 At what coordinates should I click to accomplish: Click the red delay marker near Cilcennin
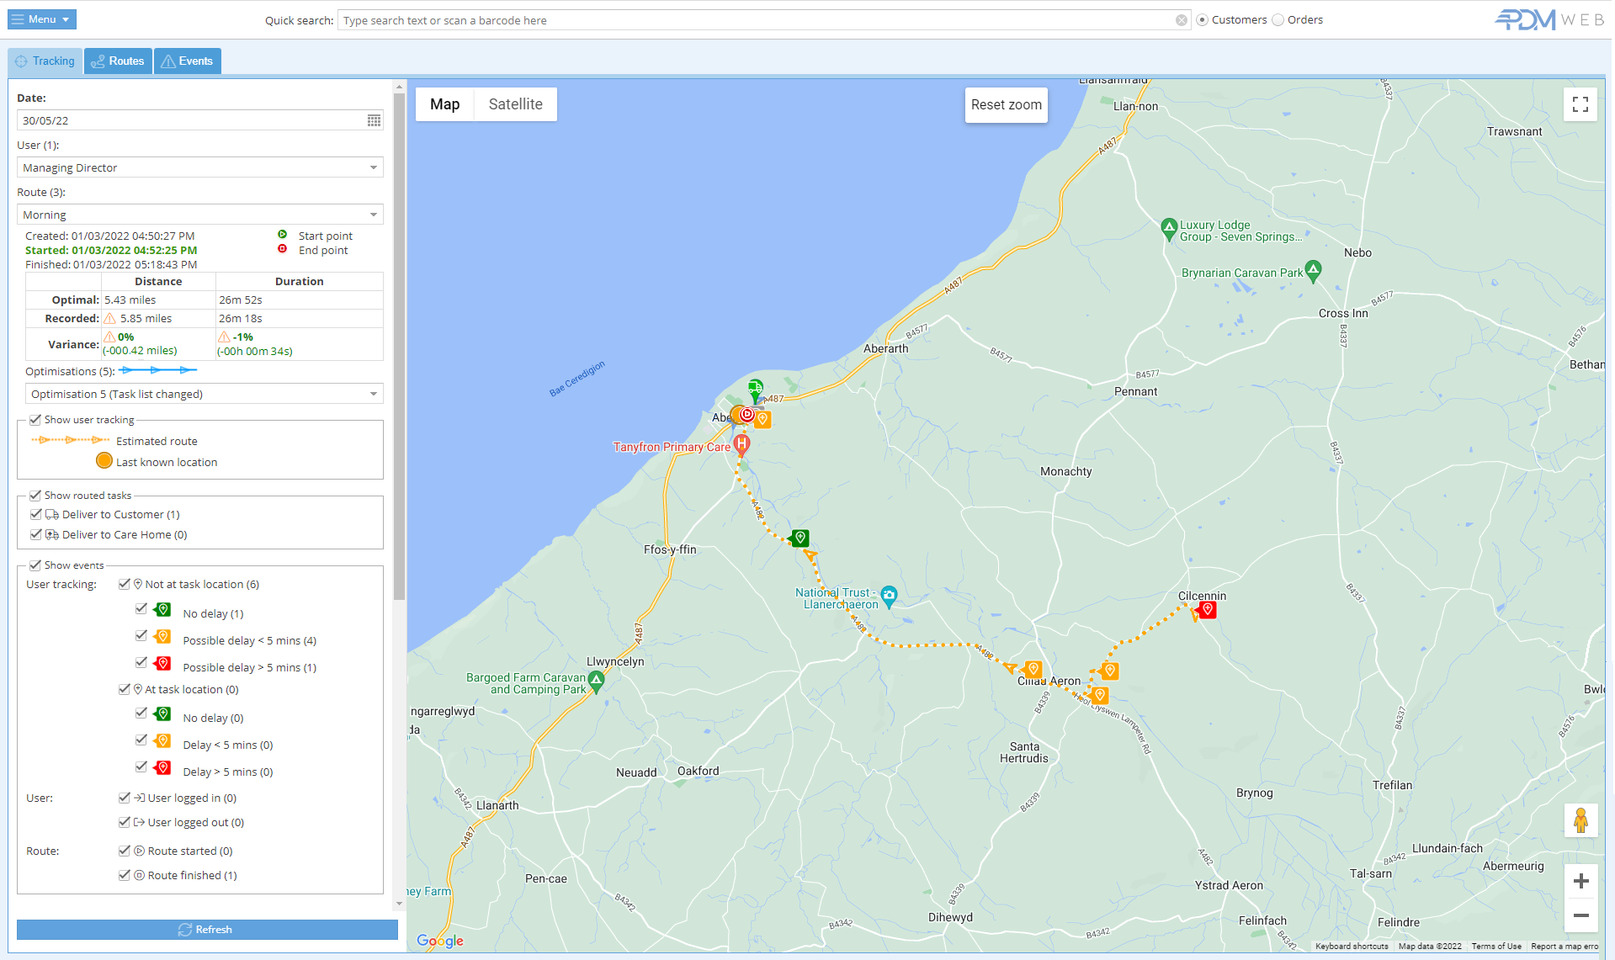click(x=1207, y=609)
